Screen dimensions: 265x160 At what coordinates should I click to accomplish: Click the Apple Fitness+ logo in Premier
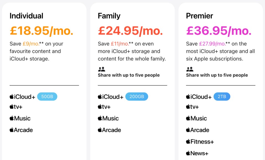point(200,142)
